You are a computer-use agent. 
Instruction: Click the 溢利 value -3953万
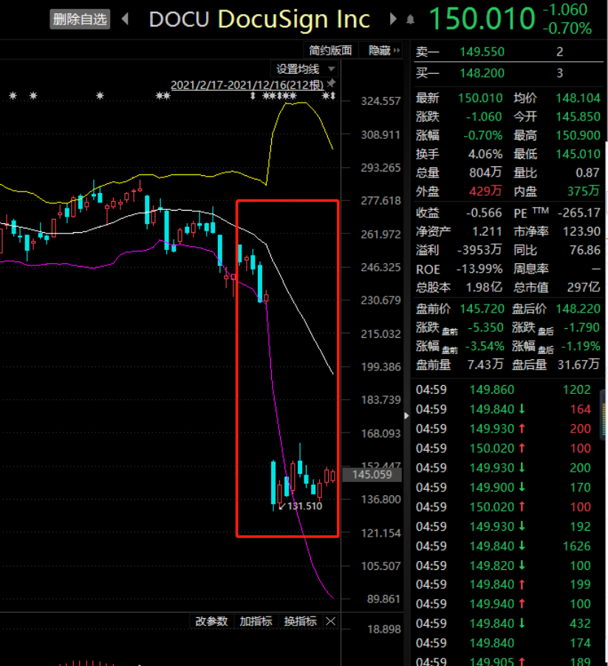point(479,250)
